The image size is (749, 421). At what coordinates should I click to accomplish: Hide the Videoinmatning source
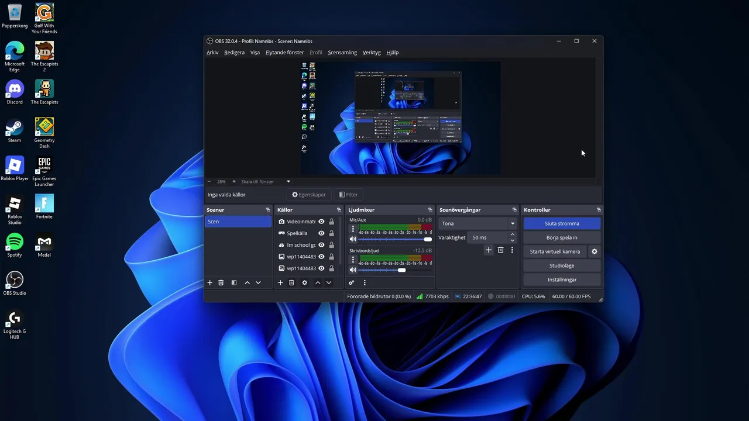coord(321,222)
